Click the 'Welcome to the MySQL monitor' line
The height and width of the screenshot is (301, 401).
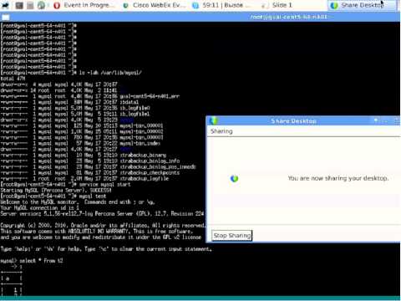pos(78,202)
